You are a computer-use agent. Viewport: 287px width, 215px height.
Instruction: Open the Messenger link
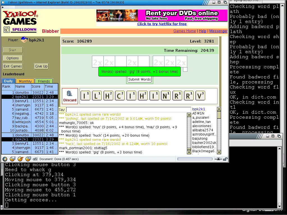point(218,31)
